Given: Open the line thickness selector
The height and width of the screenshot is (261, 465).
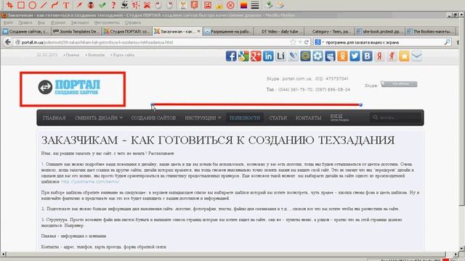Looking at the screenshot, I should 255,5.
